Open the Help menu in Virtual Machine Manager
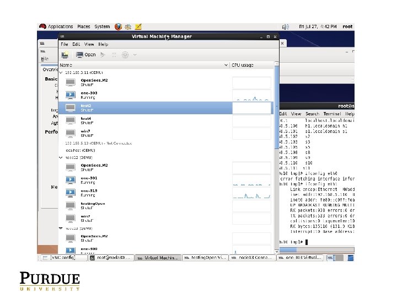The width and height of the screenshot is (397, 298). coord(103,44)
